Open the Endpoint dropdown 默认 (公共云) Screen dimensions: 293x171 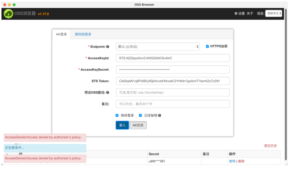pos(158,47)
